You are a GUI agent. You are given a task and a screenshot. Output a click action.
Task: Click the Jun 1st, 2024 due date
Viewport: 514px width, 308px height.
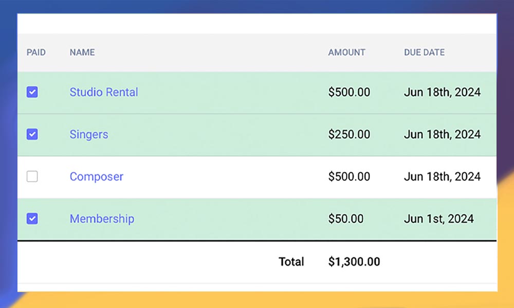tap(438, 219)
